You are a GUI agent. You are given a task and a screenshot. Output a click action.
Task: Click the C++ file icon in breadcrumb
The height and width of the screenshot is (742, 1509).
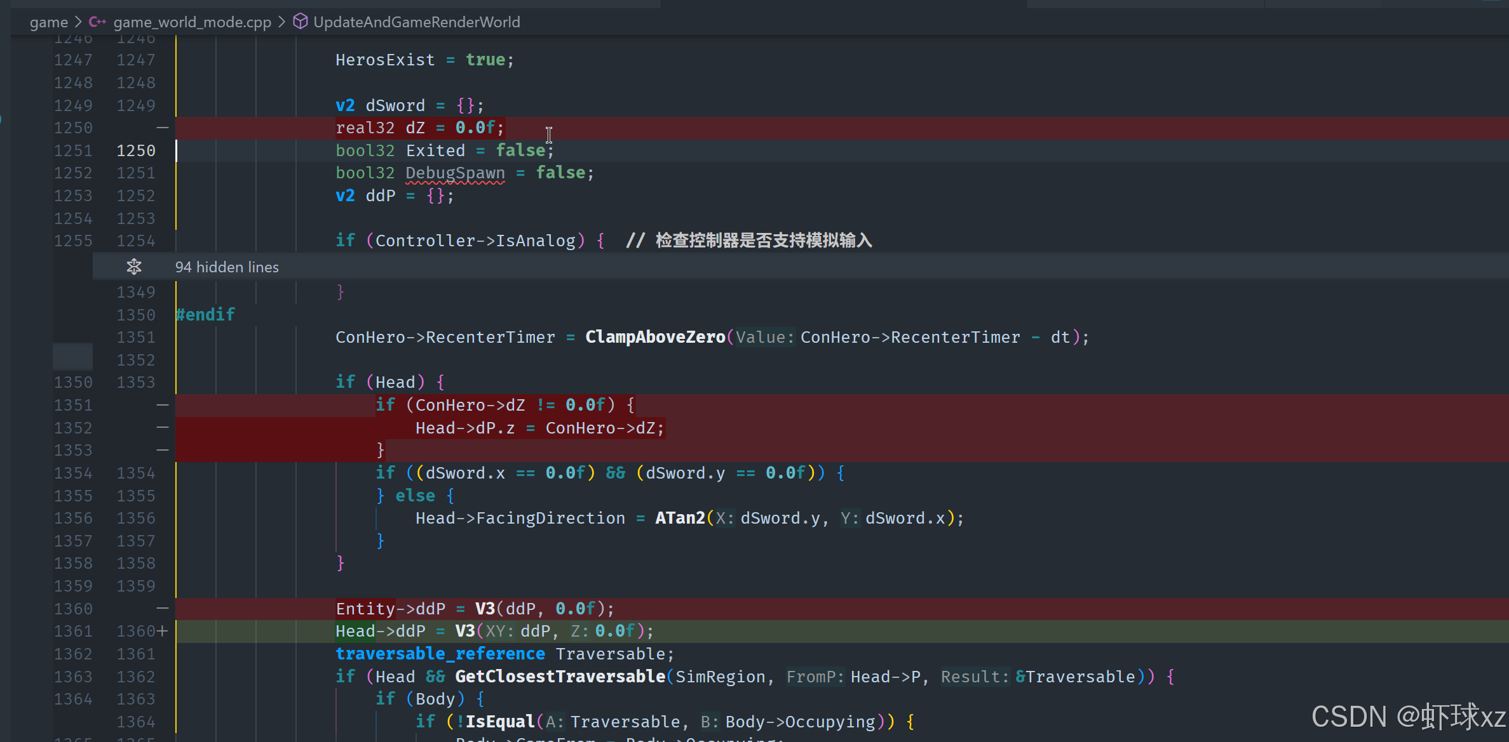click(x=97, y=22)
